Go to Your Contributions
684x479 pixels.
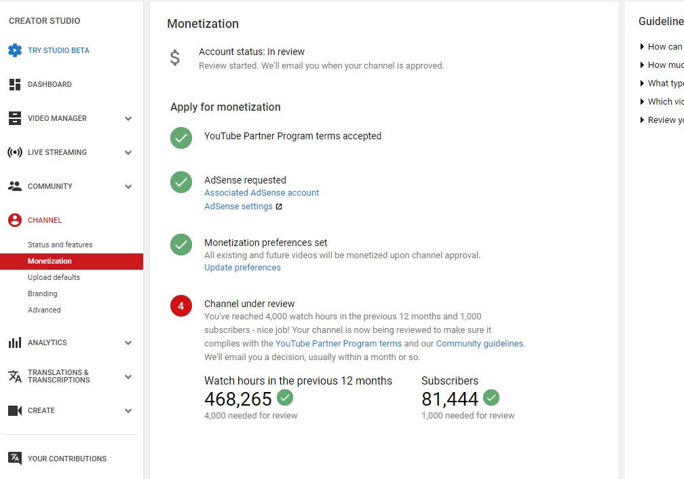[x=67, y=459]
